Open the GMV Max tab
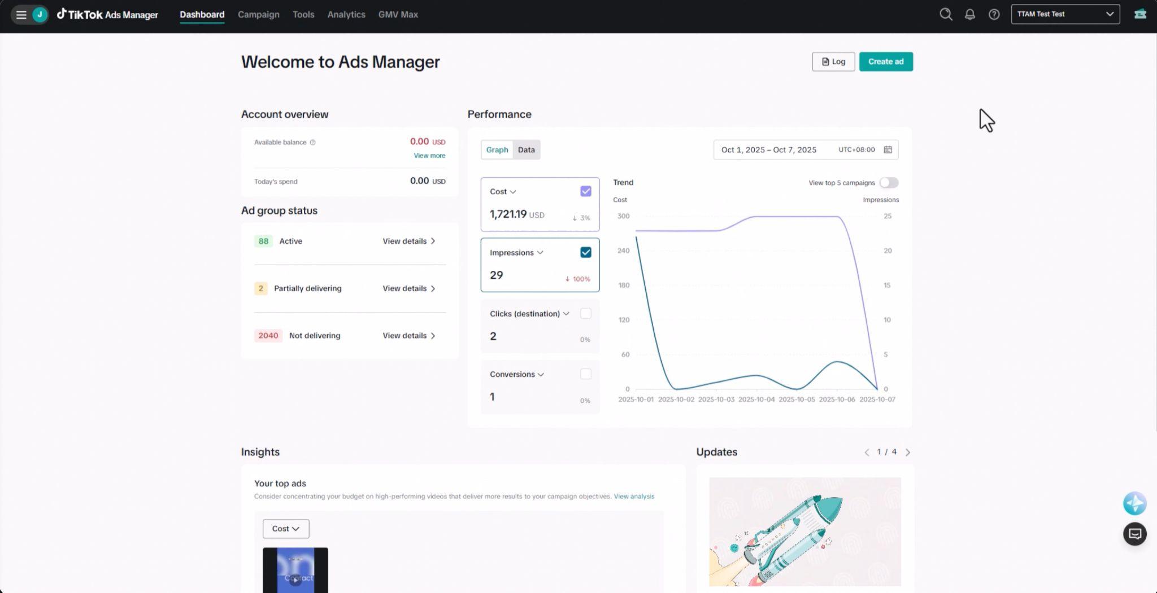Viewport: 1157px width, 593px height. (x=398, y=15)
